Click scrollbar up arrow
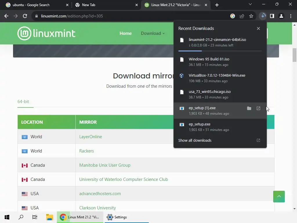The image size is (297, 223). (294, 25)
